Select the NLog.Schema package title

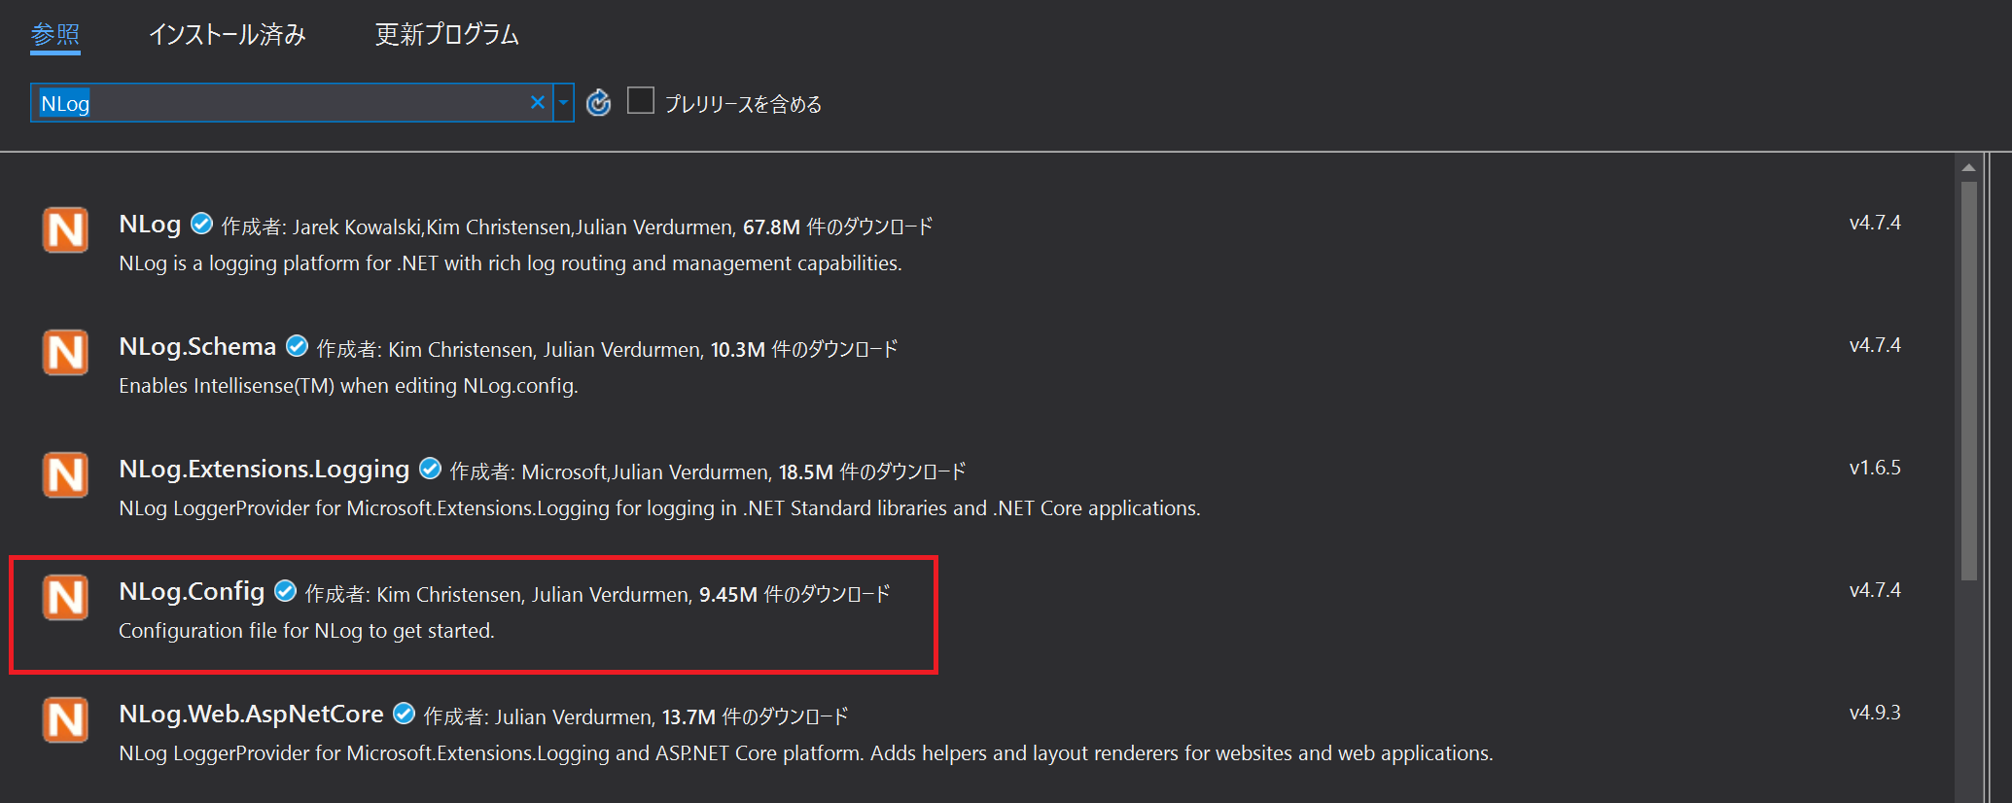pyautogui.click(x=197, y=347)
